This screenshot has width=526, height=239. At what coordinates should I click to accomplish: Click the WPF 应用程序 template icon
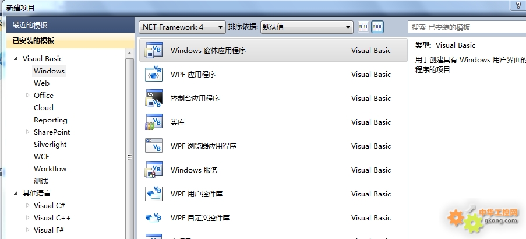(x=154, y=74)
